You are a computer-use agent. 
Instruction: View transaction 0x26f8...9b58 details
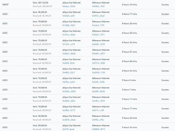[99, 91]
